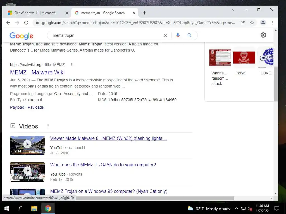Open Windows taskbar search

click(20, 208)
